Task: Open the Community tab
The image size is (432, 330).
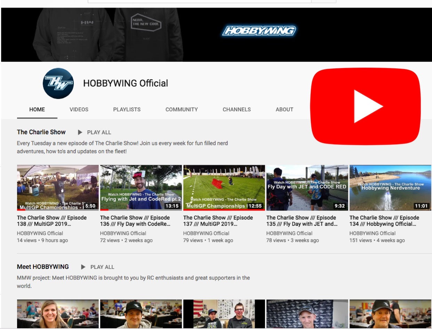Action: [182, 109]
